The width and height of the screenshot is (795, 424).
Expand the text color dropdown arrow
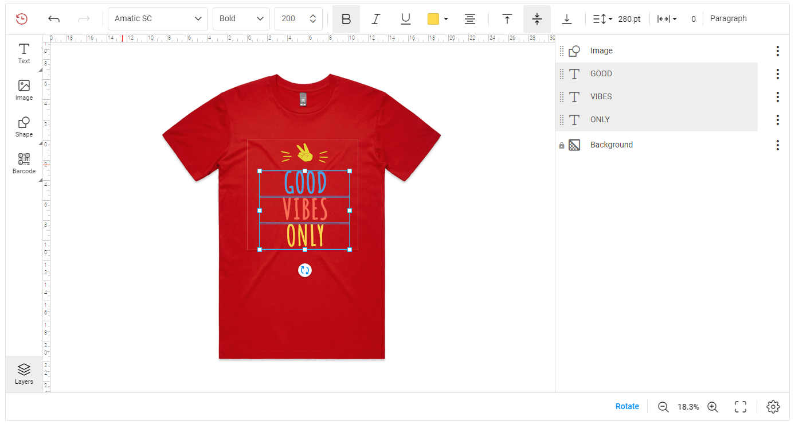click(446, 19)
